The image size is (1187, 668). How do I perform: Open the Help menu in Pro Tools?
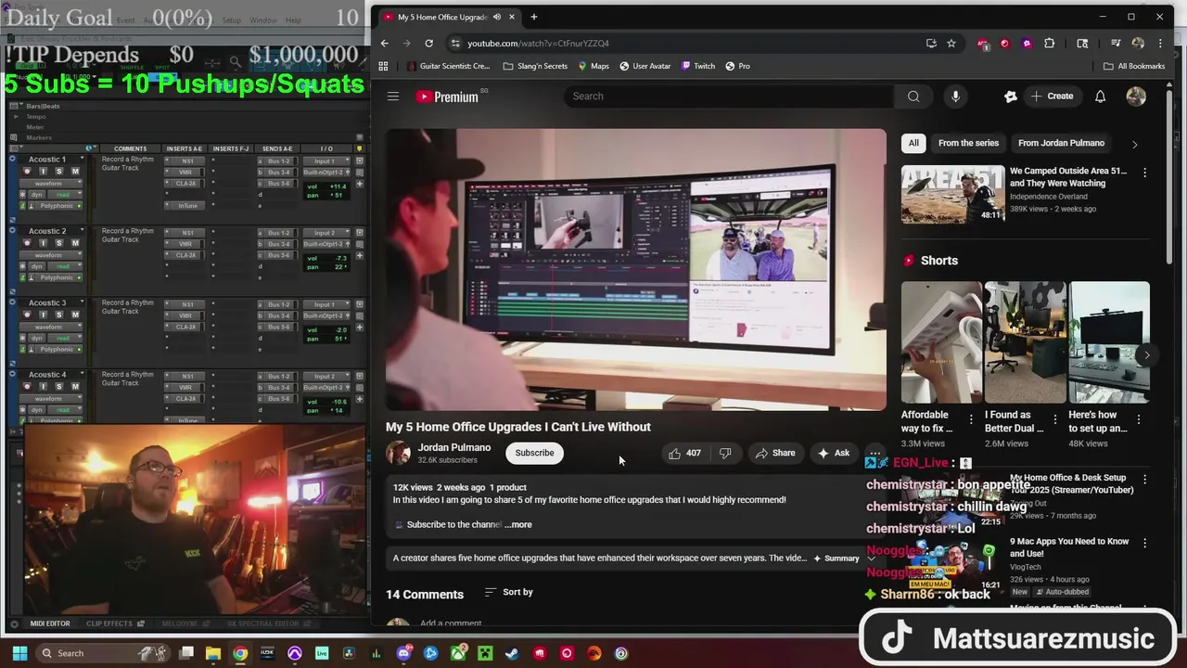(293, 20)
